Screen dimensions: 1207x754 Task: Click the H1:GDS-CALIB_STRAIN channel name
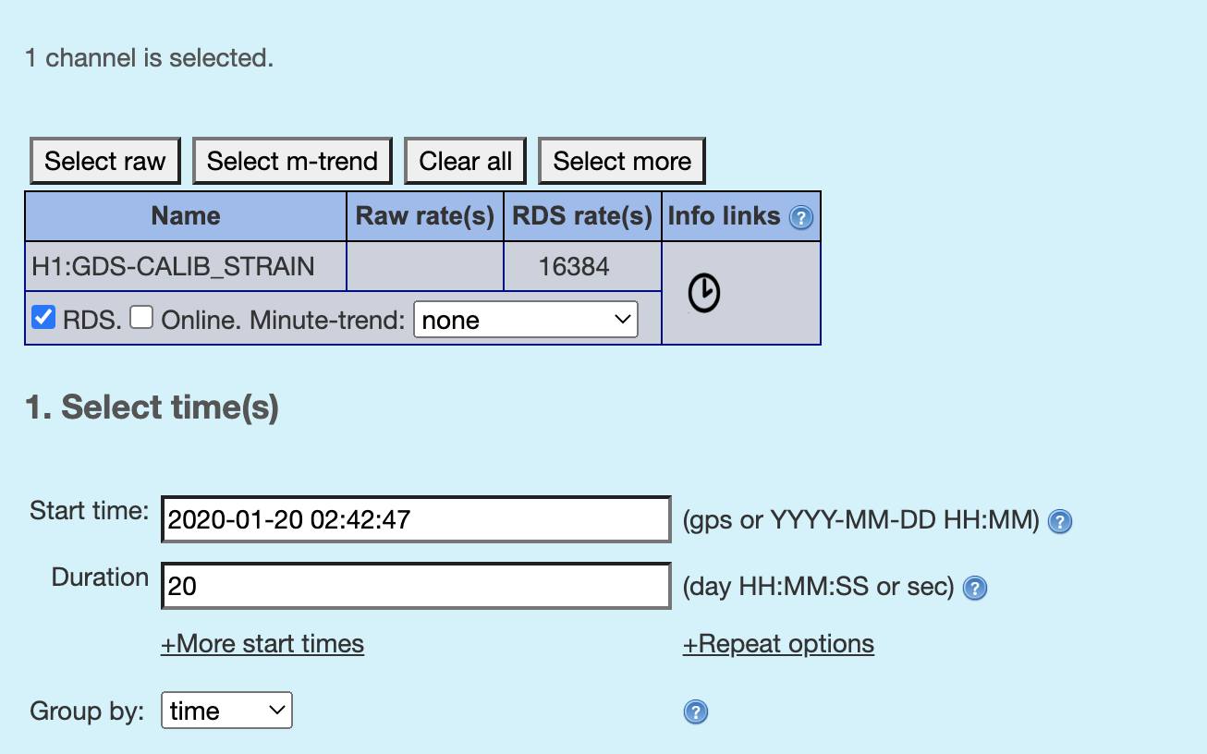tap(173, 267)
